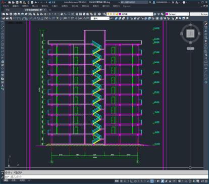Click Open file icon in Standard toolbar
This screenshot has height=184, width=209.
tap(7, 14)
